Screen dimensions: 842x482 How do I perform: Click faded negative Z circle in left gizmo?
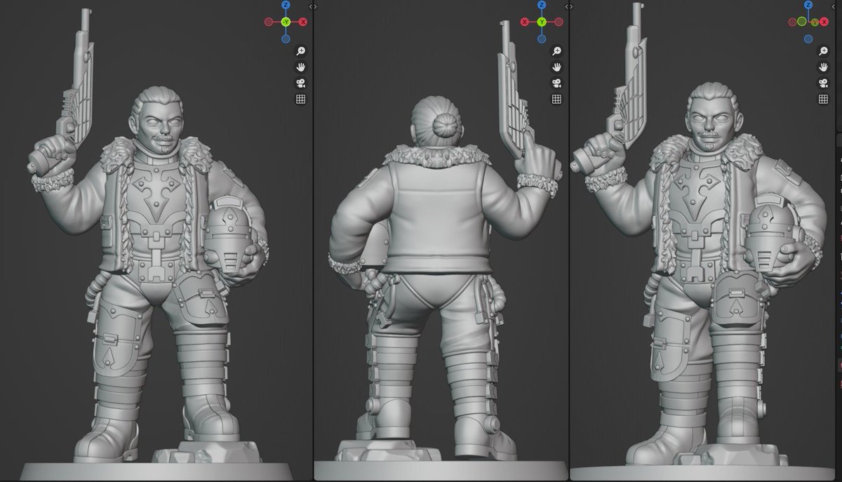click(x=286, y=39)
